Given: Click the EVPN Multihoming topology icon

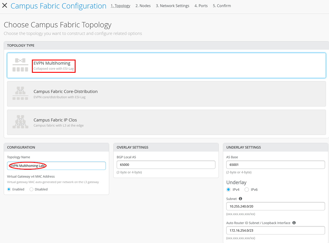Looking at the screenshot, I should 20,65.
